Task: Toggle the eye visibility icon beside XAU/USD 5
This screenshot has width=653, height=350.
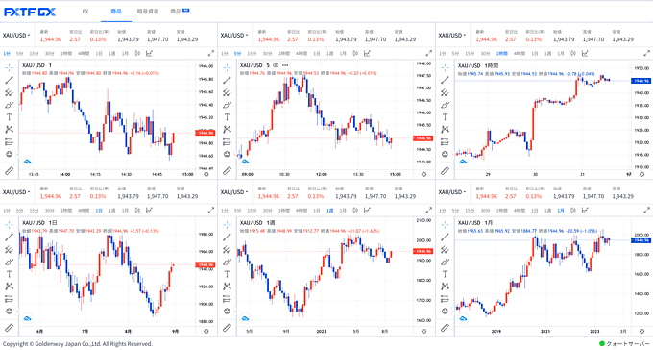Action: [276, 65]
